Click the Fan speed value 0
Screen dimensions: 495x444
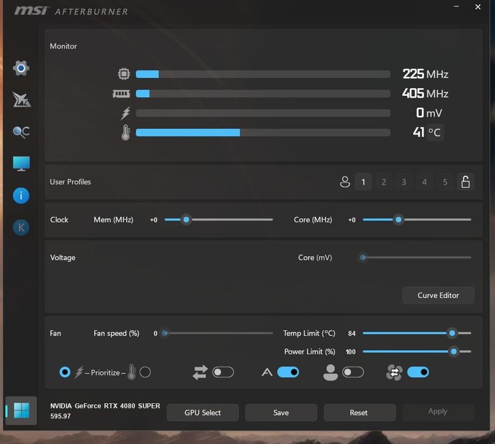[155, 334]
